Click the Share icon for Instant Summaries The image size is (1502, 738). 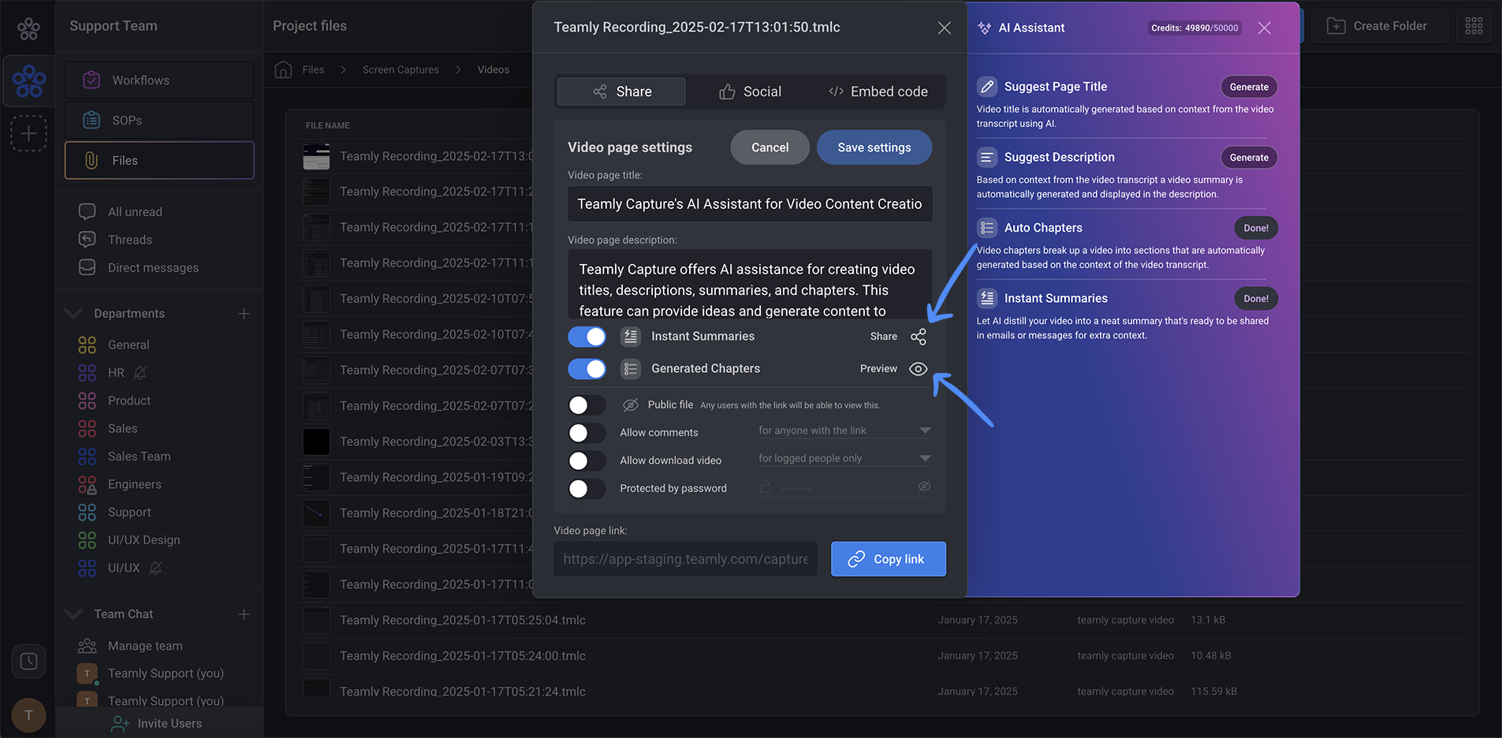click(919, 337)
